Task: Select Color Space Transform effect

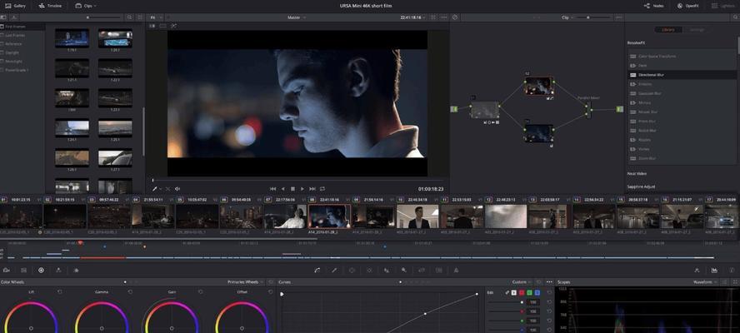Action: [682, 56]
